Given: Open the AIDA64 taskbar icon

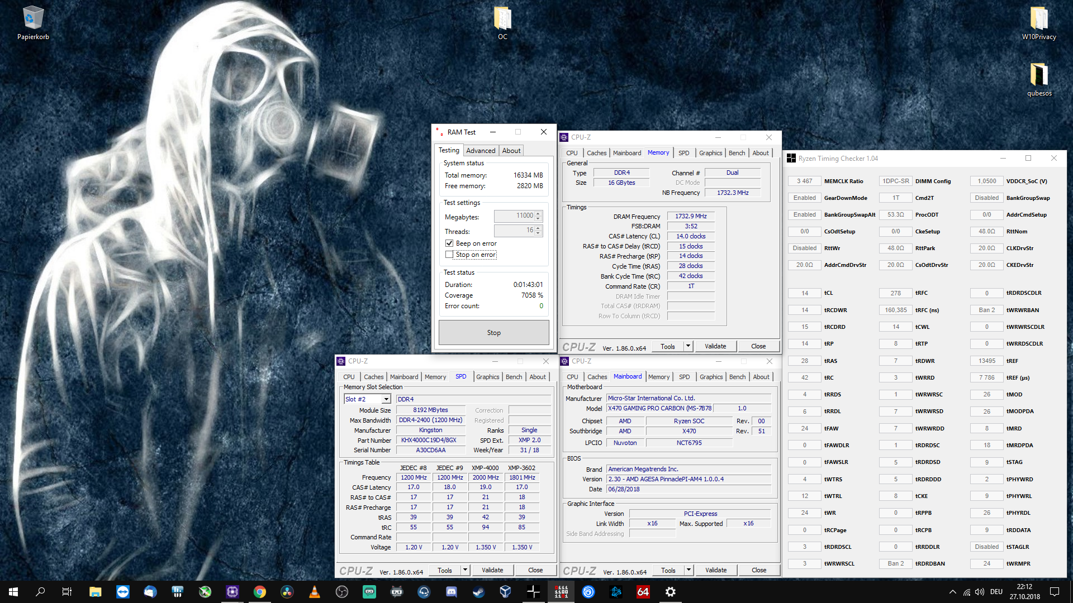Looking at the screenshot, I should [x=643, y=592].
